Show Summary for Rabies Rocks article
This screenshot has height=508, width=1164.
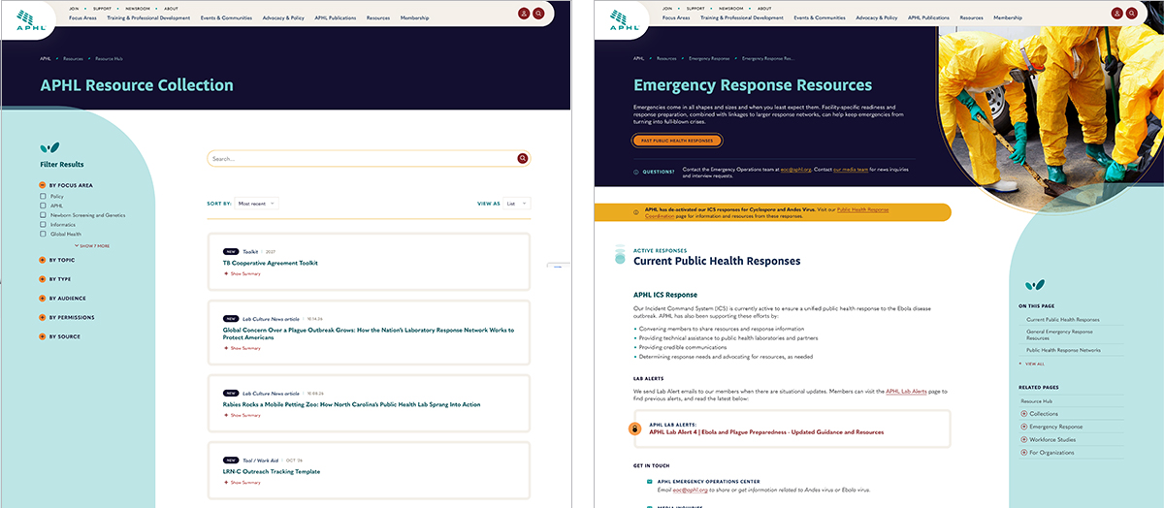tap(242, 415)
